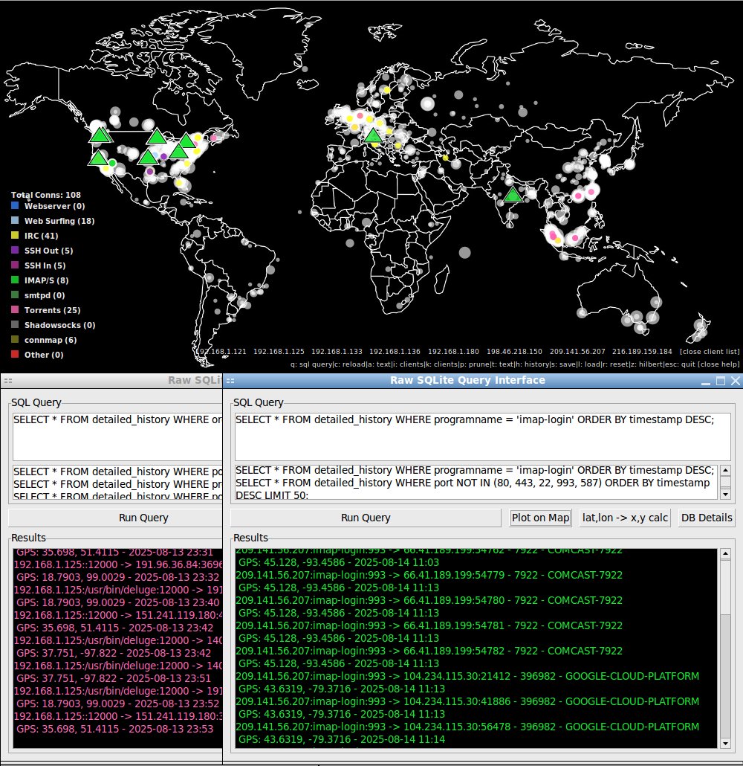This screenshot has height=766, width=743.
Task: Close the front Raw SQLite Query Interface window
Action: pos(735,381)
